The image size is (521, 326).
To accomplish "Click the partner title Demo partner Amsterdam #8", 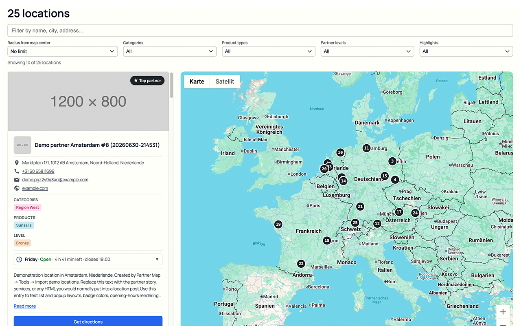I will 97,145.
